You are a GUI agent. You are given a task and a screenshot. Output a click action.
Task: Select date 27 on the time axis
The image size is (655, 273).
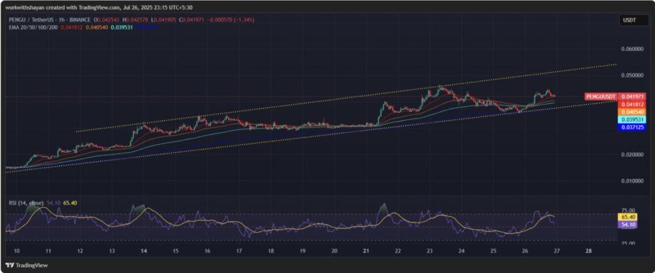point(556,252)
